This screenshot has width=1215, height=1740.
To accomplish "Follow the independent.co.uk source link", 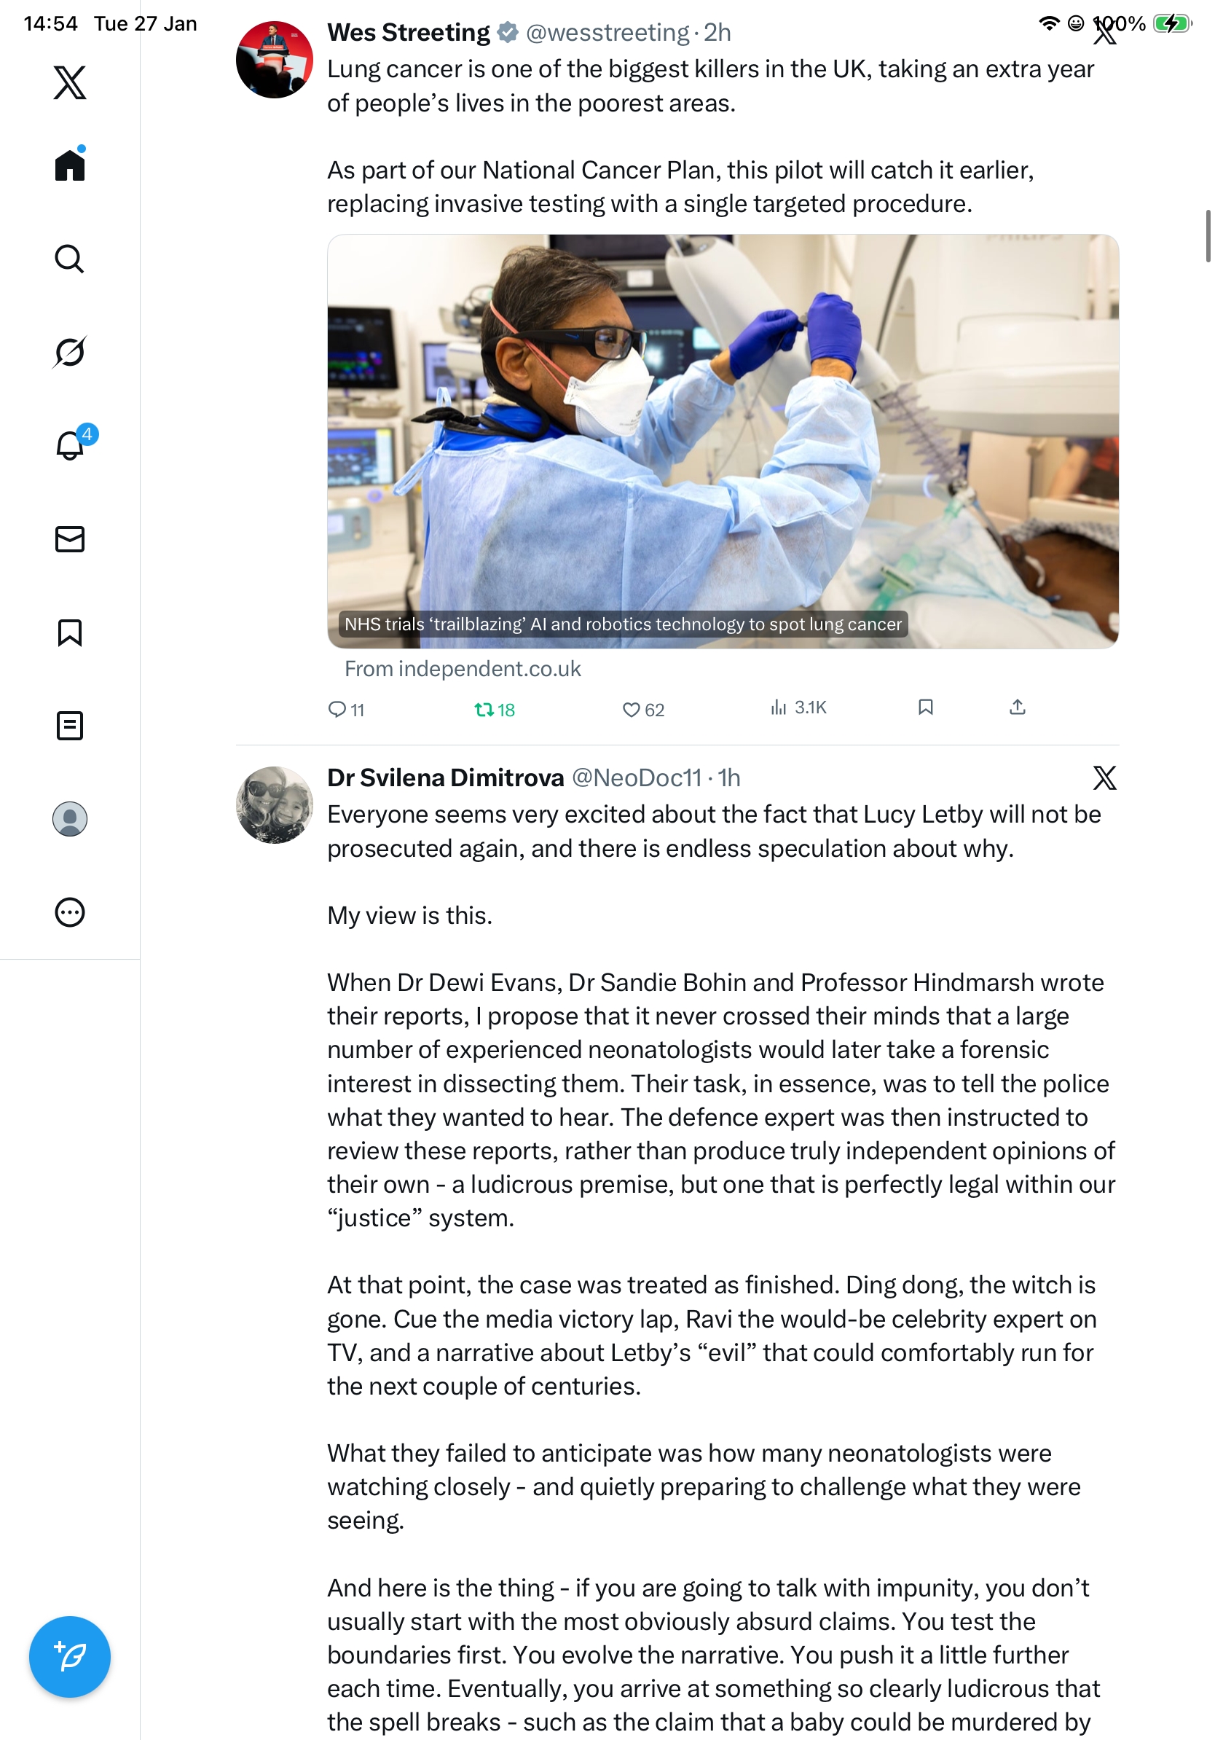I will (x=462, y=668).
